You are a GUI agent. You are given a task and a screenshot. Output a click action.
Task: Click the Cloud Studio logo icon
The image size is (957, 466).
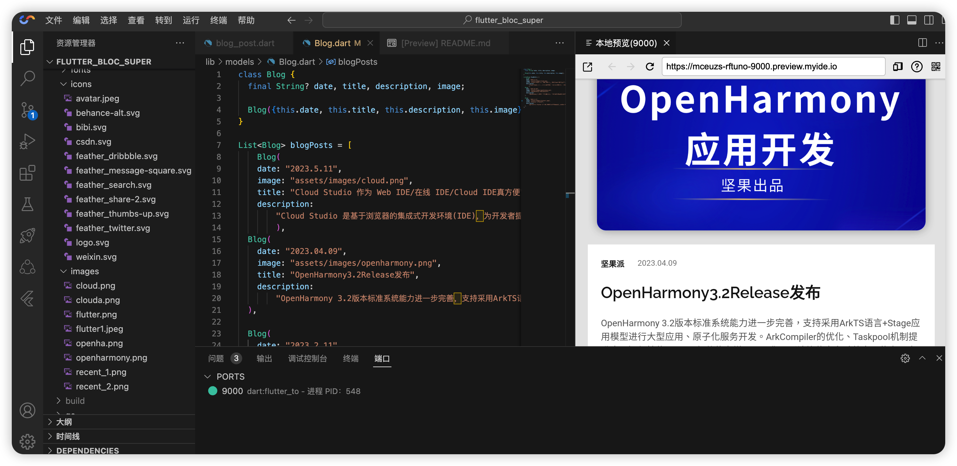click(x=27, y=20)
